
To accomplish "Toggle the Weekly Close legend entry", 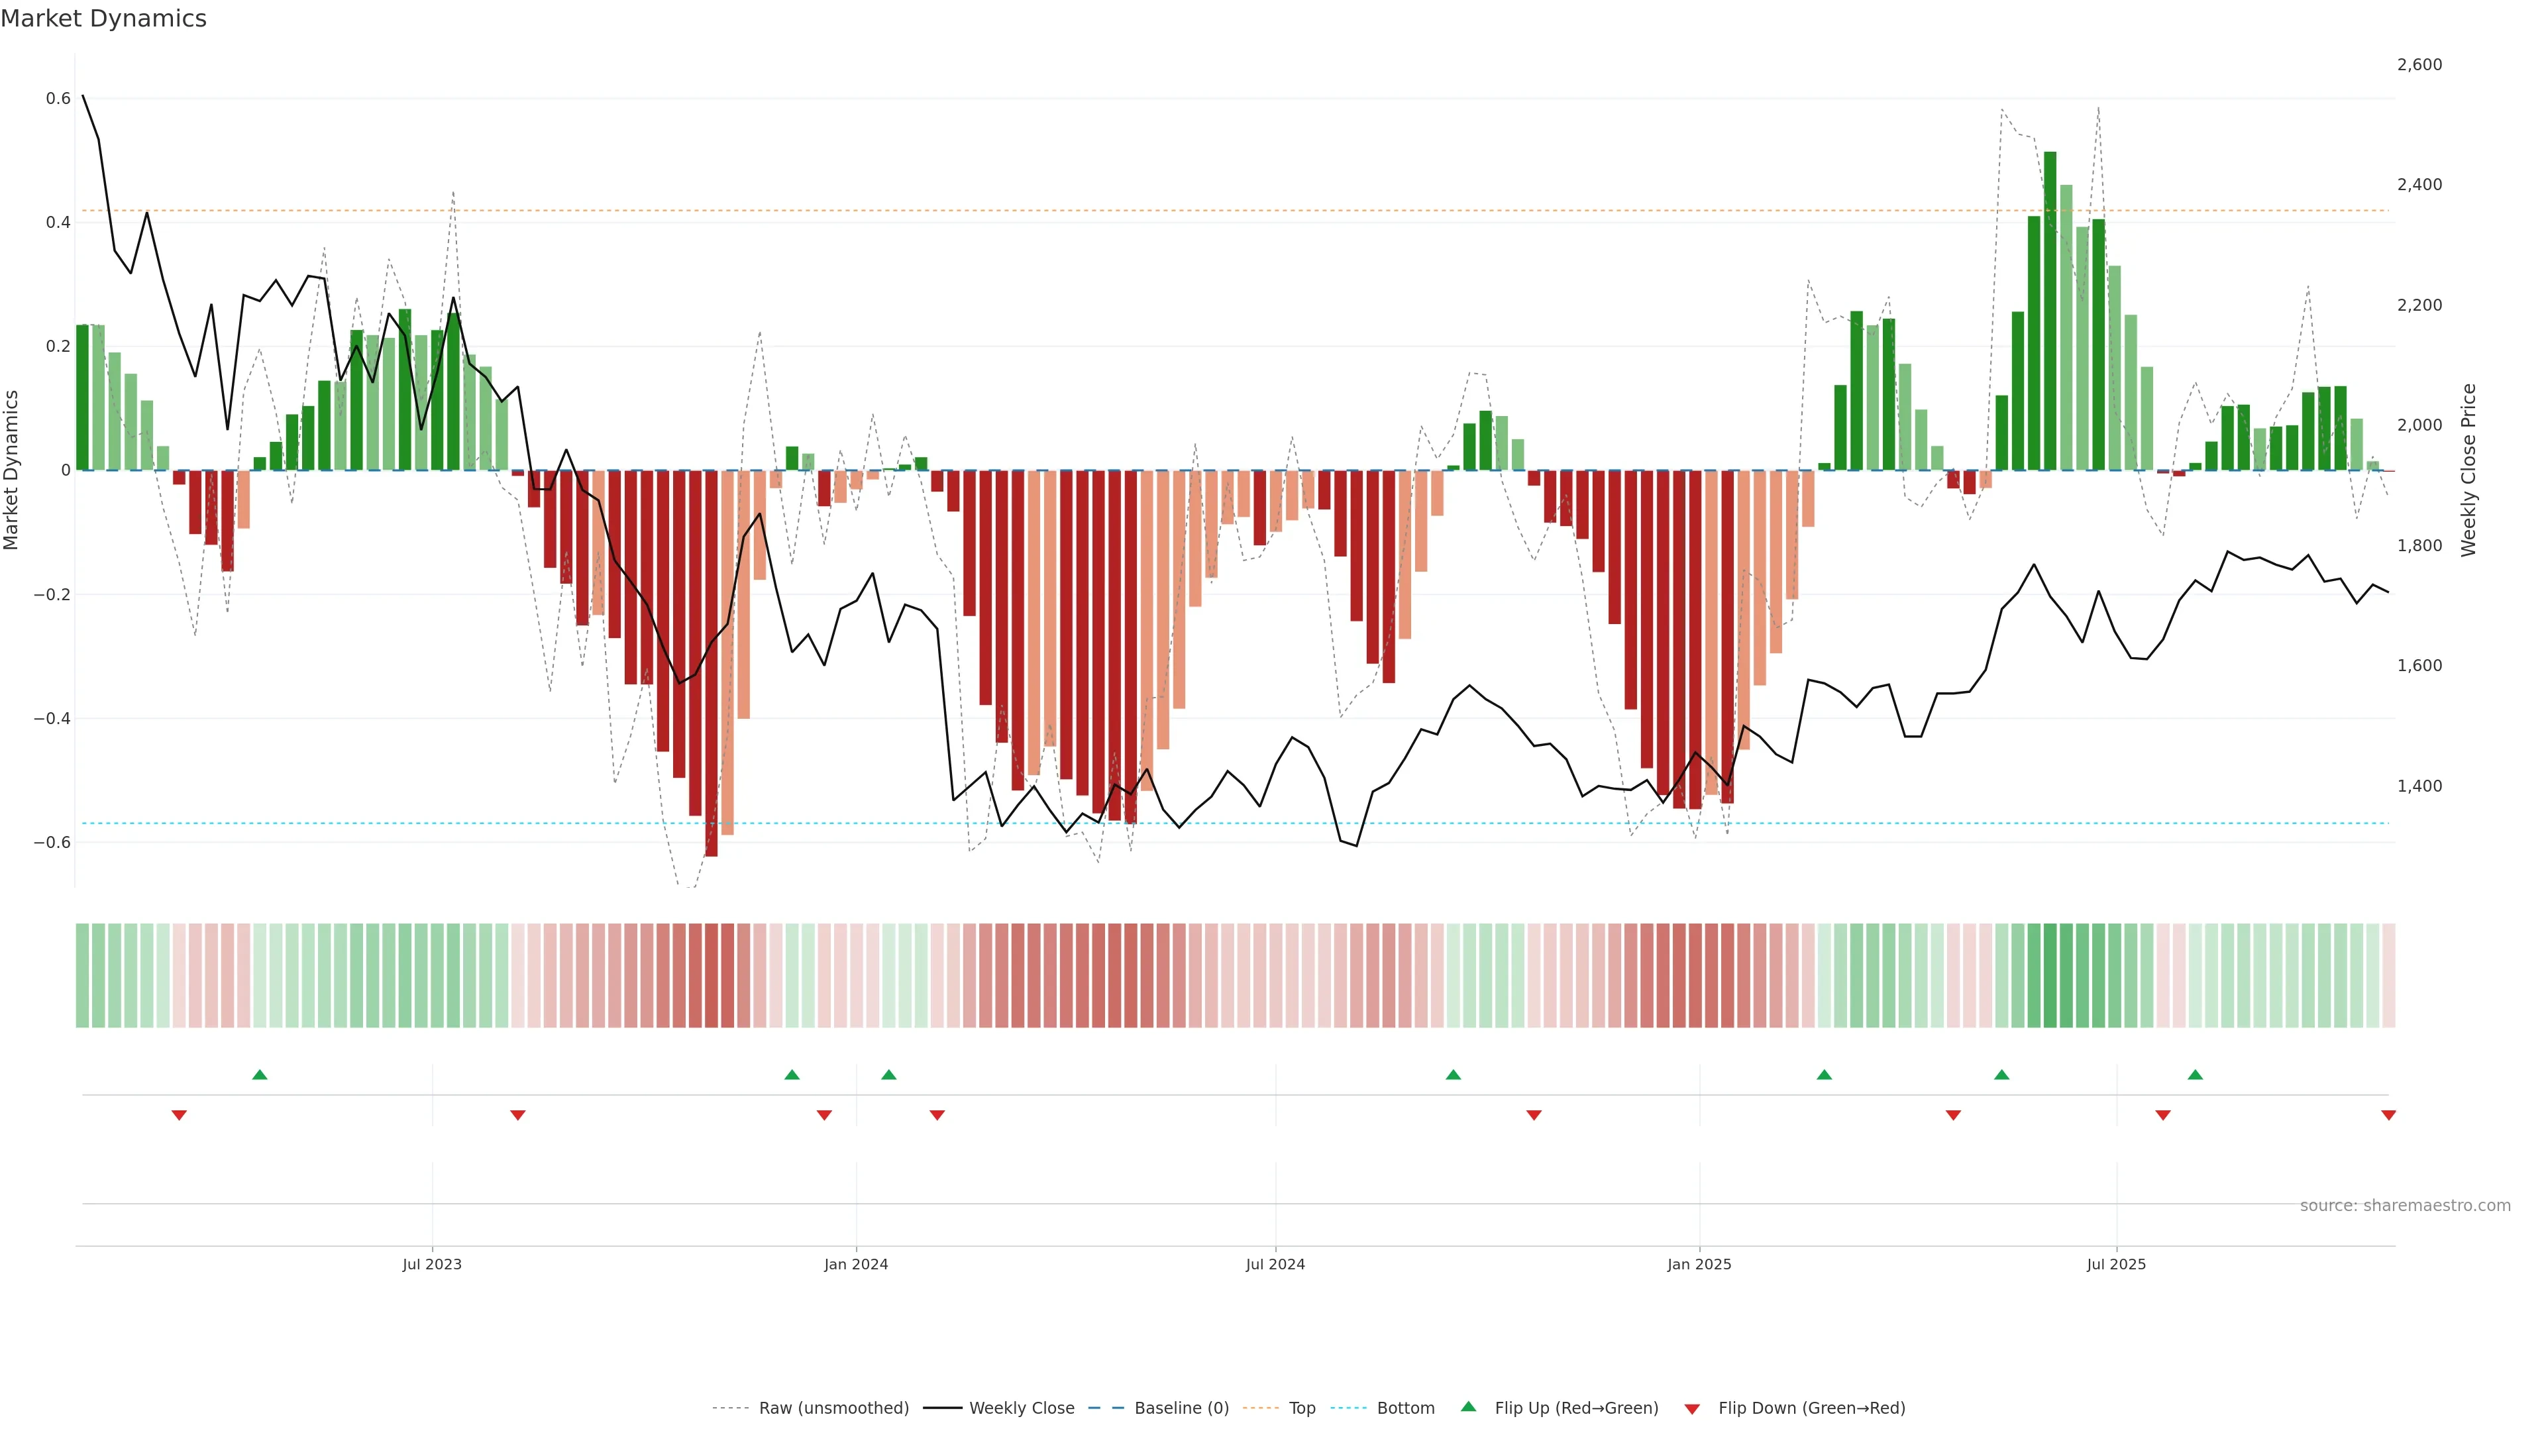I will [x=1021, y=1408].
